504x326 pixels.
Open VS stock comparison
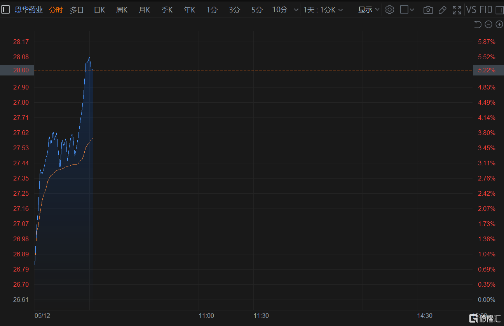tap(471, 10)
